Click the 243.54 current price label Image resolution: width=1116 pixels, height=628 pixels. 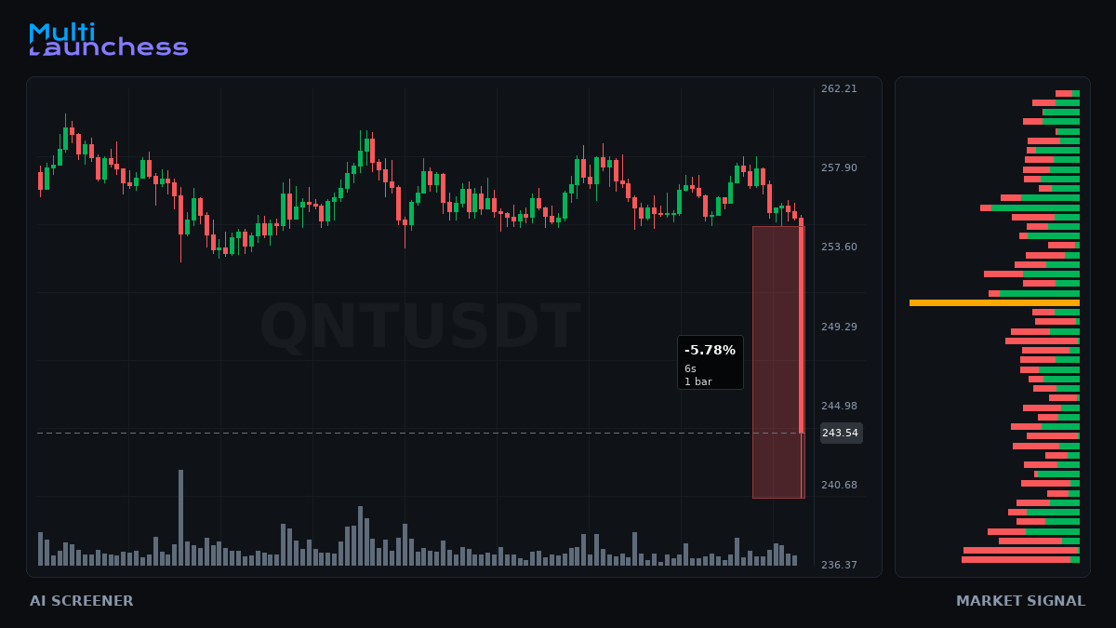tap(841, 433)
